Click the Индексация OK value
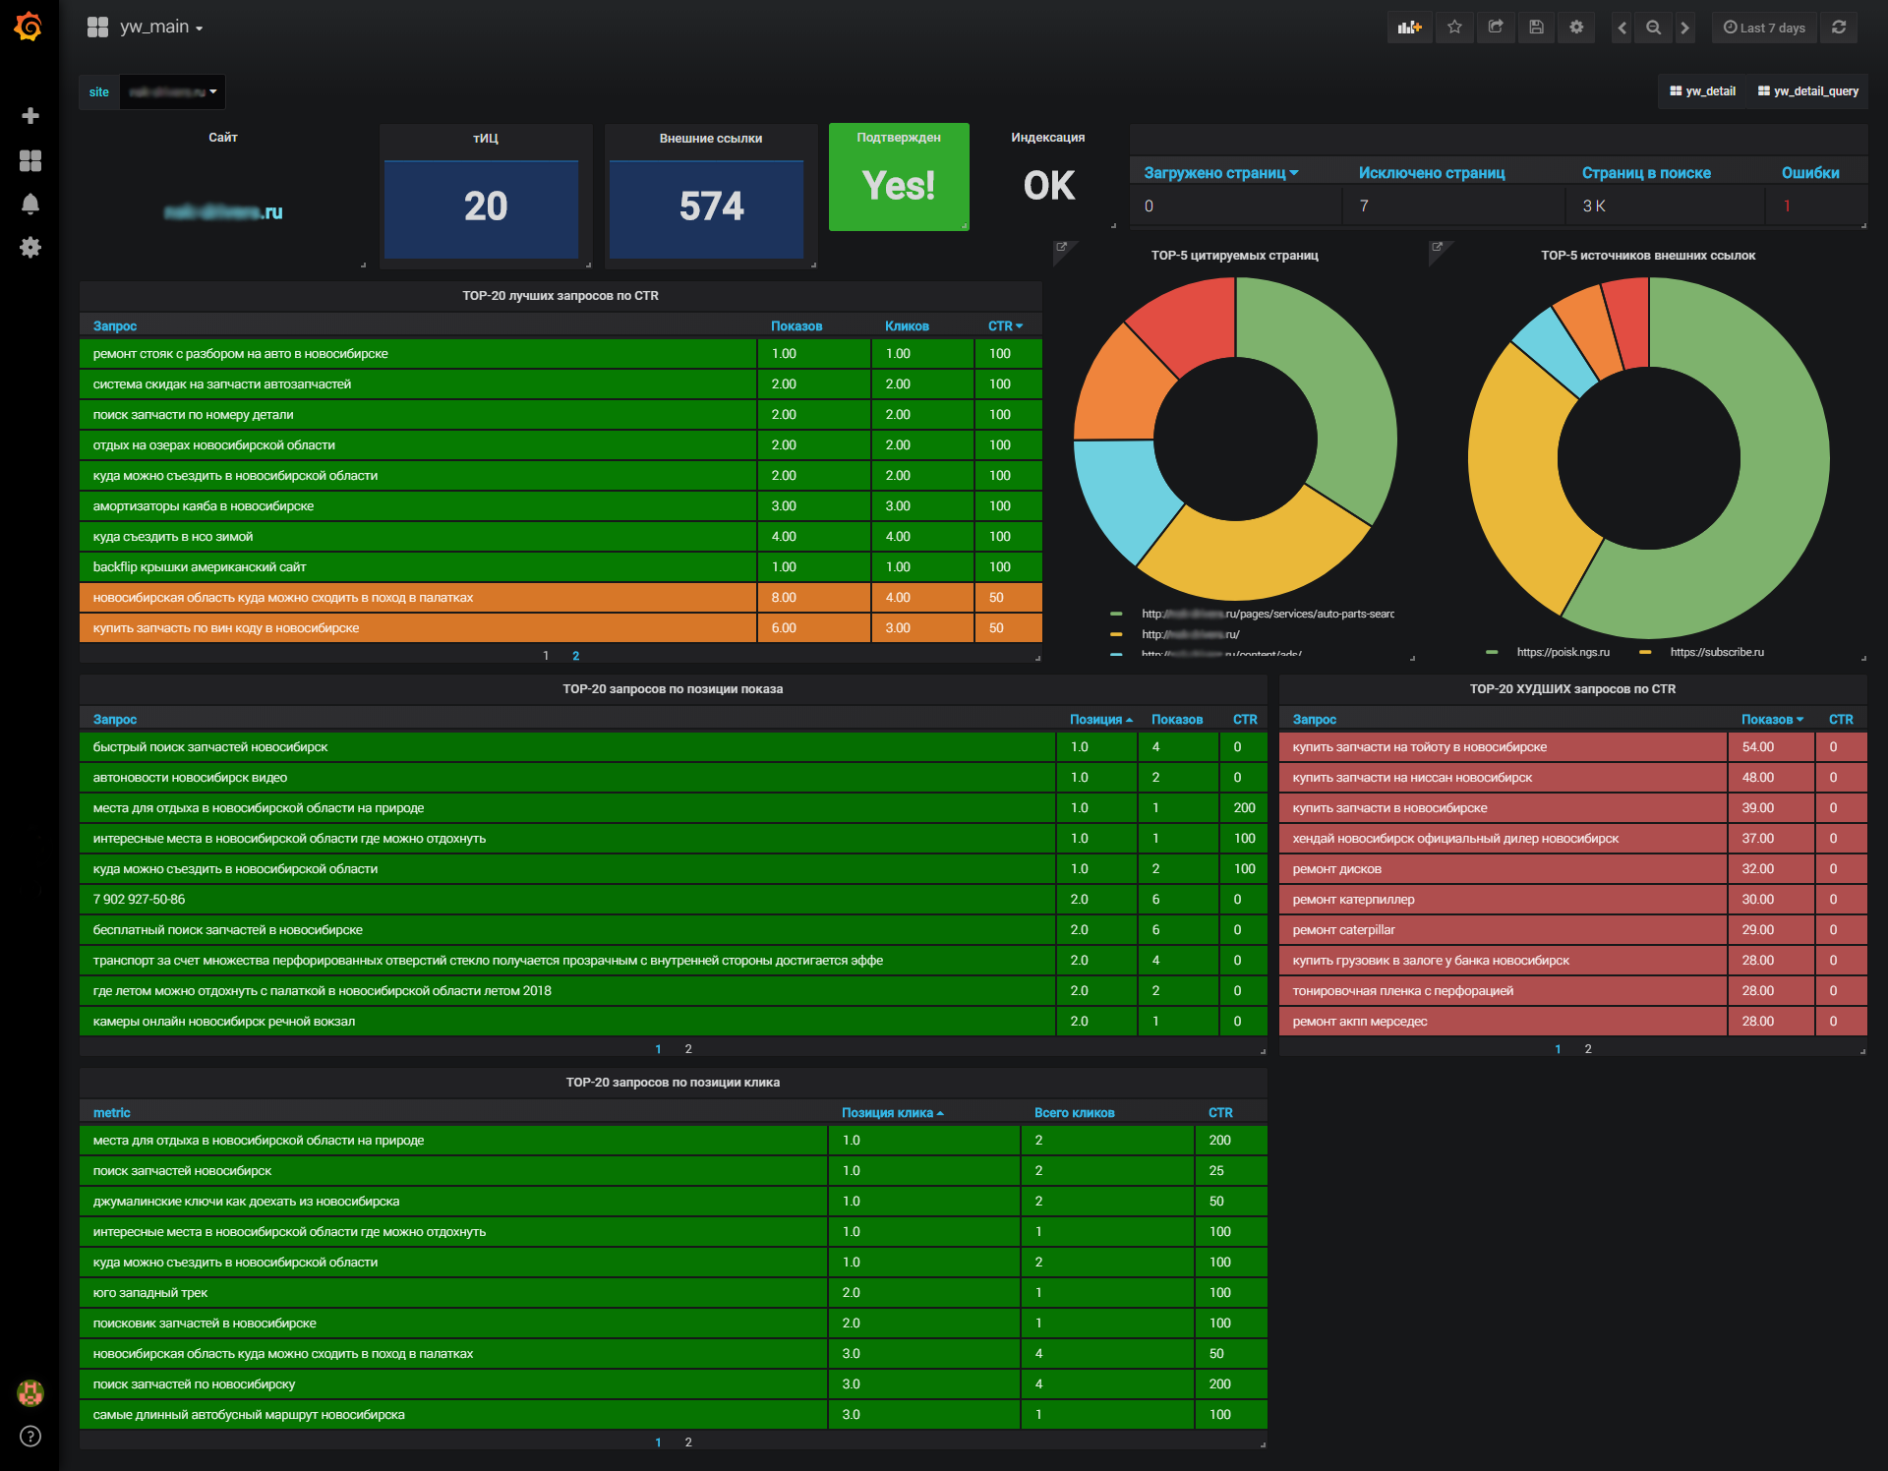The image size is (1888, 1471). click(1048, 186)
